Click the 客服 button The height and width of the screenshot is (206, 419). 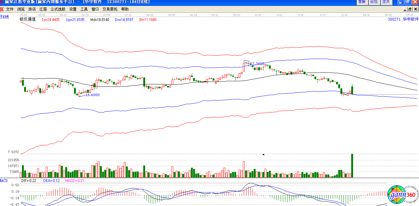click(x=362, y=2)
